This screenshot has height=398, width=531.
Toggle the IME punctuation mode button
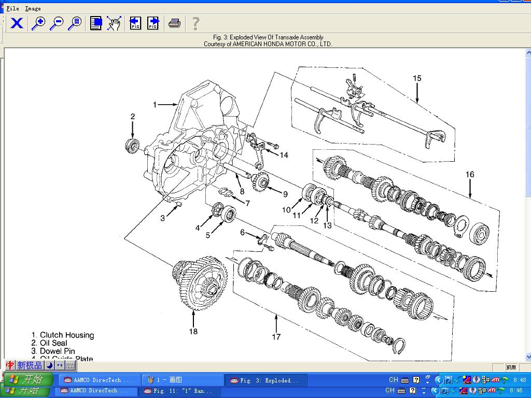pyautogui.click(x=60, y=365)
